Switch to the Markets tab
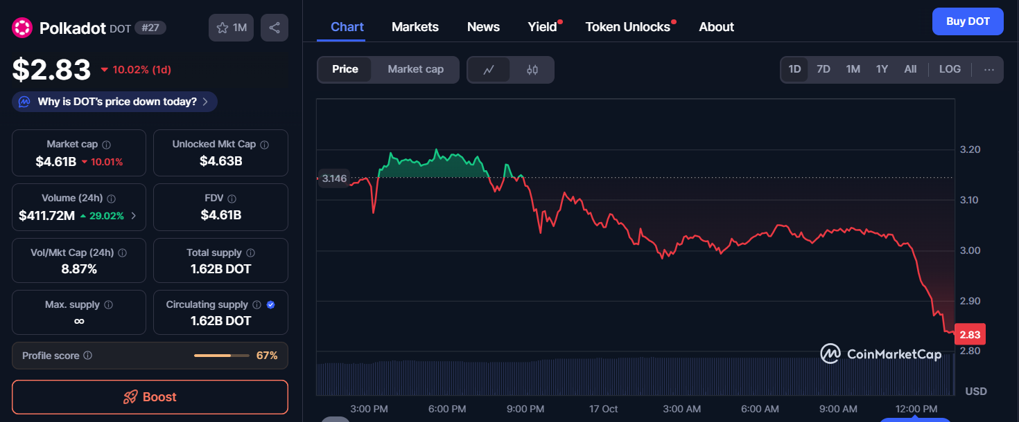Viewport: 1019px width, 422px height. point(415,26)
